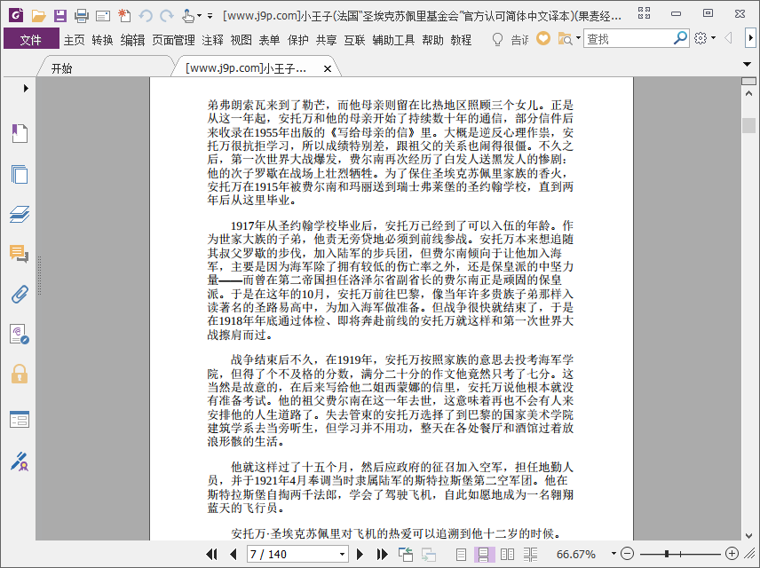This screenshot has height=568, width=760.
Task: Print the document via printer icon
Action: pyautogui.click(x=82, y=16)
